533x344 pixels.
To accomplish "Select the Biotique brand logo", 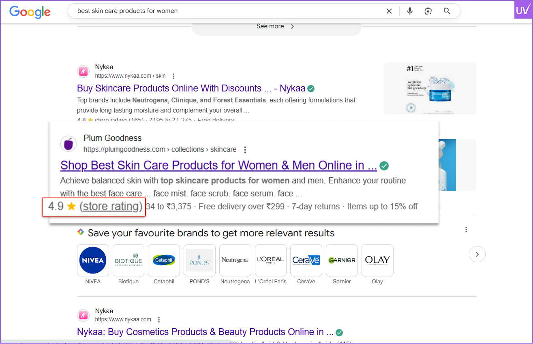I will point(128,260).
